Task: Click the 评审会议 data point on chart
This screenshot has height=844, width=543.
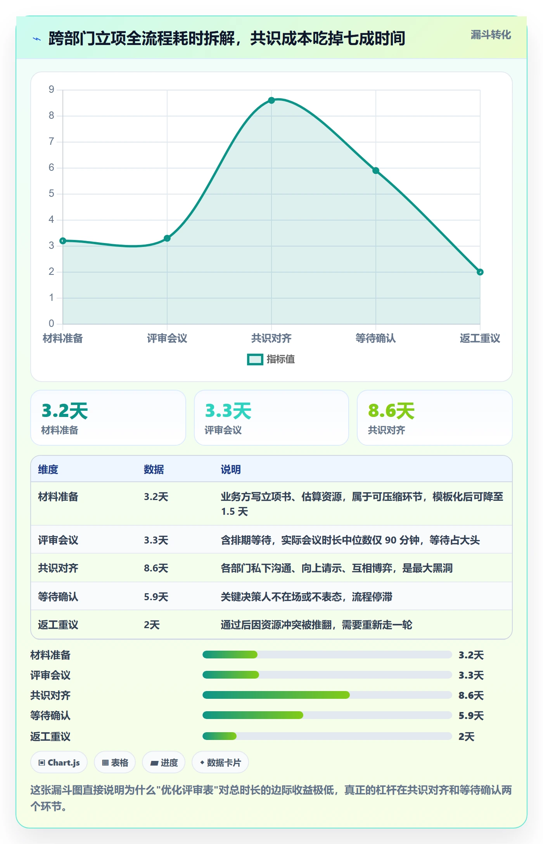Action: pyautogui.click(x=167, y=238)
